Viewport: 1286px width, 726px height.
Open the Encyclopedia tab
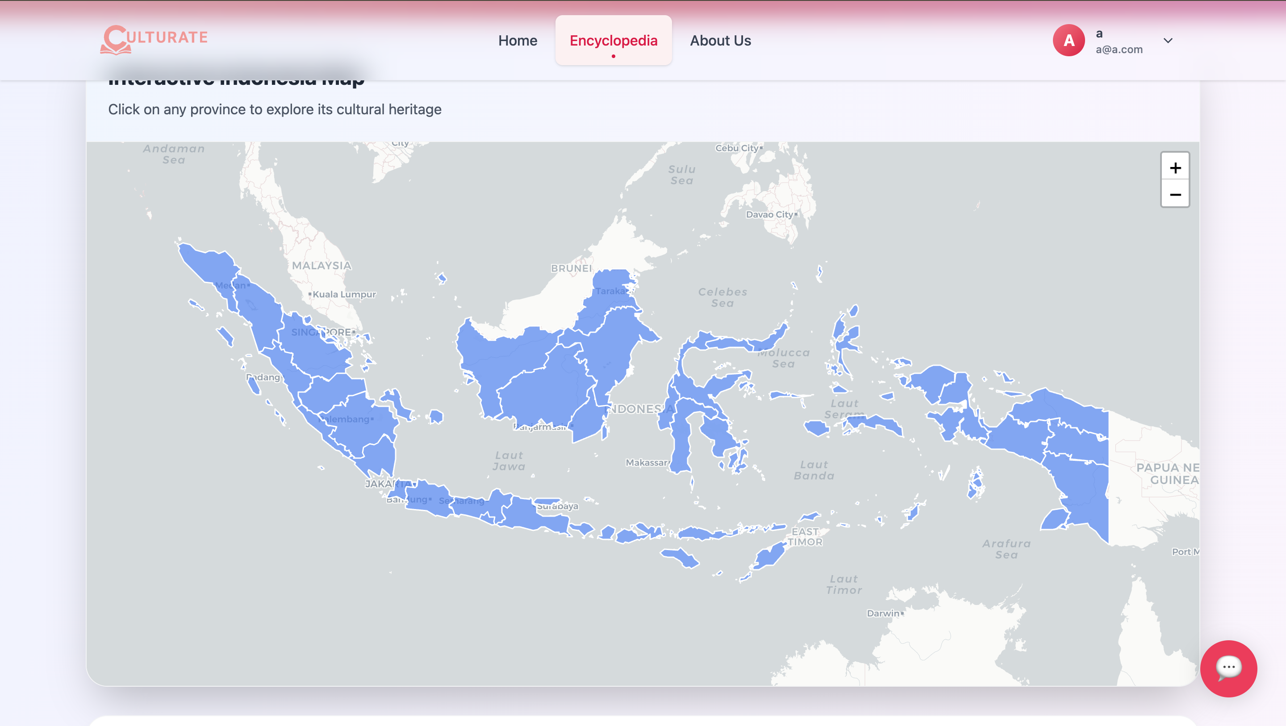coord(613,41)
